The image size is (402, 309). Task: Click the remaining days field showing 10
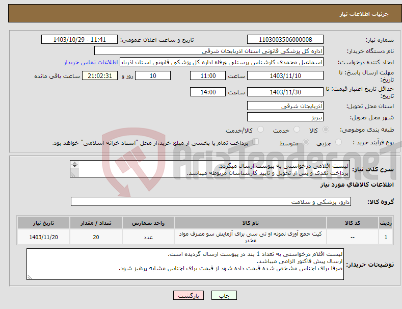click(x=153, y=75)
